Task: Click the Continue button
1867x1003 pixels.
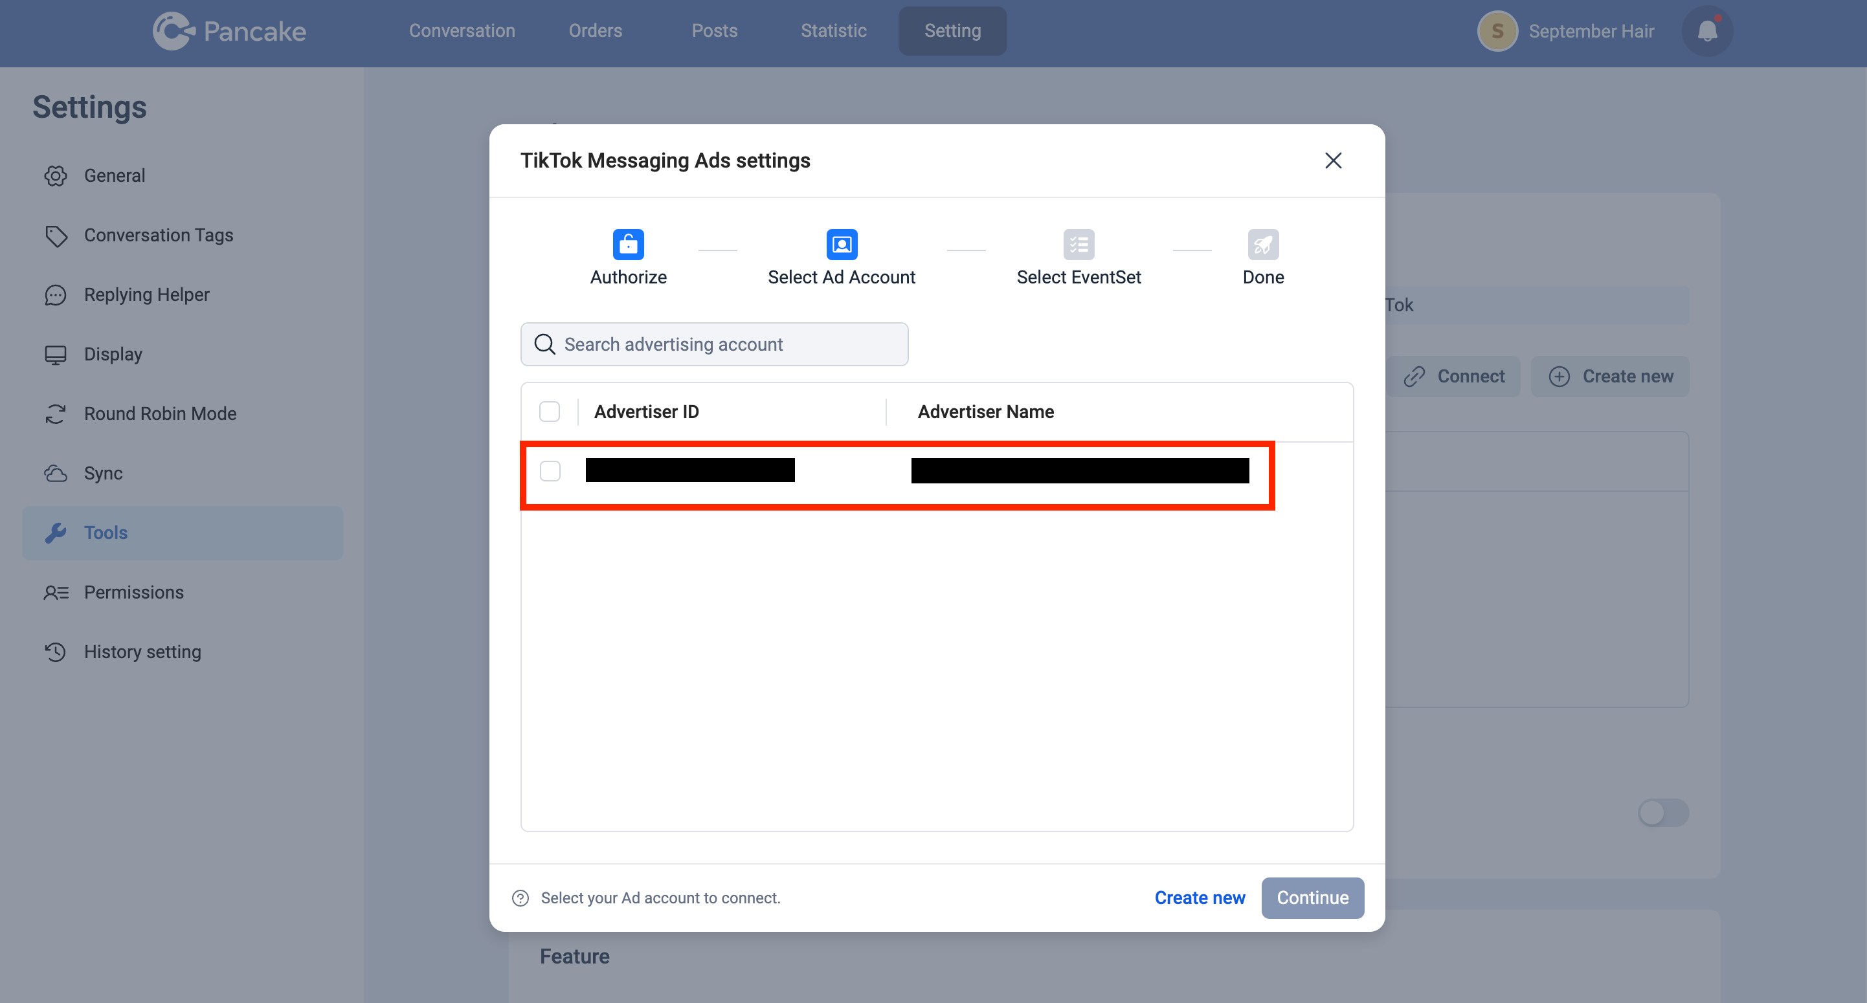Action: 1312,898
